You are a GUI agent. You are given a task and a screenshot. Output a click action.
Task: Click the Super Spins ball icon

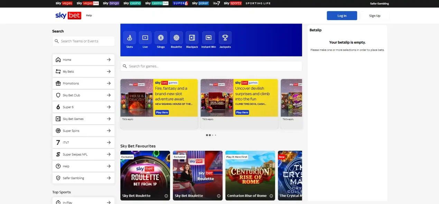(x=58, y=131)
